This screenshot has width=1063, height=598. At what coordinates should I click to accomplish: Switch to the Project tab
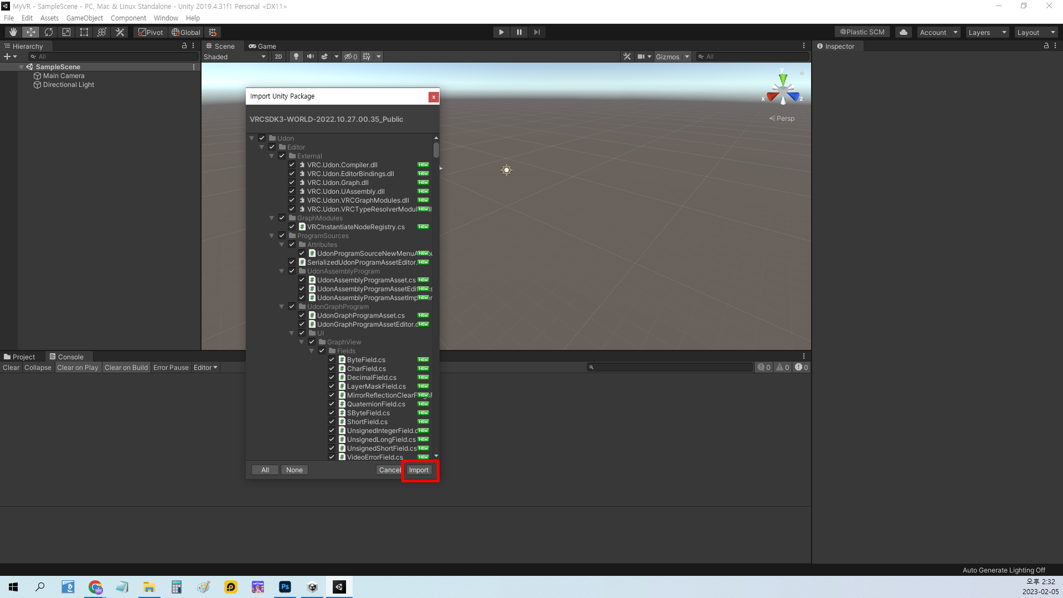point(19,357)
